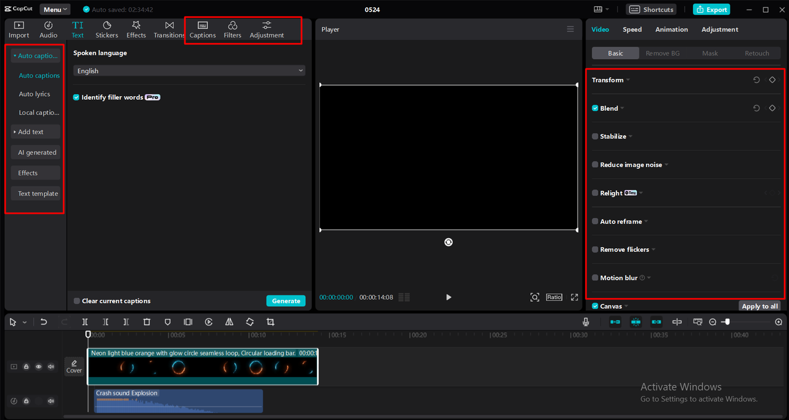
Task: Click the Delete trash icon in timeline toolbar
Action: point(147,322)
